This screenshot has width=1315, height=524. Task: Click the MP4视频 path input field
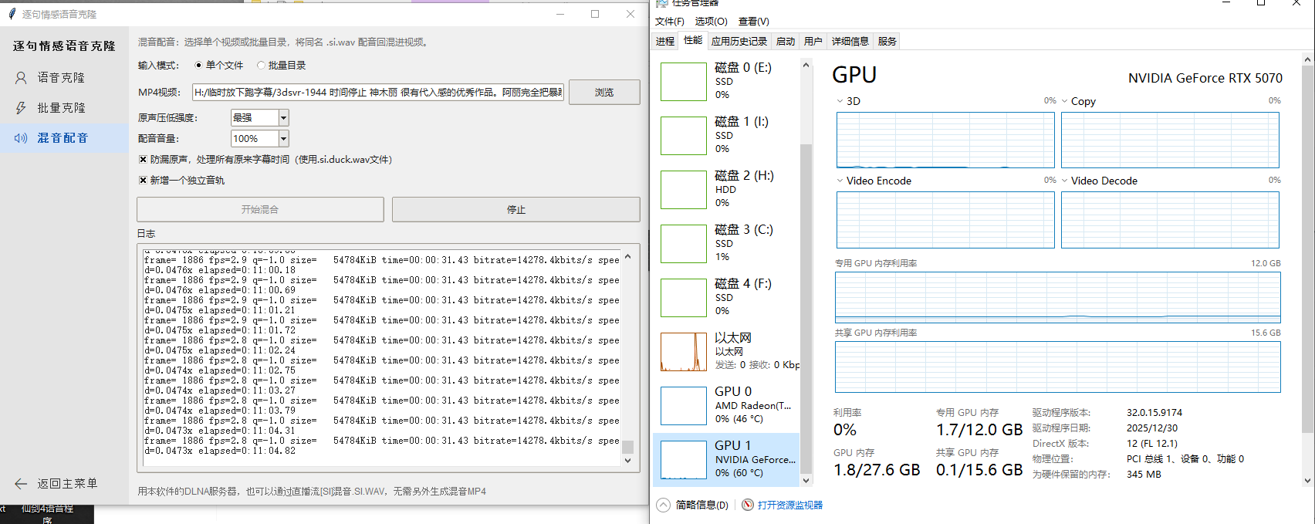pyautogui.click(x=378, y=92)
